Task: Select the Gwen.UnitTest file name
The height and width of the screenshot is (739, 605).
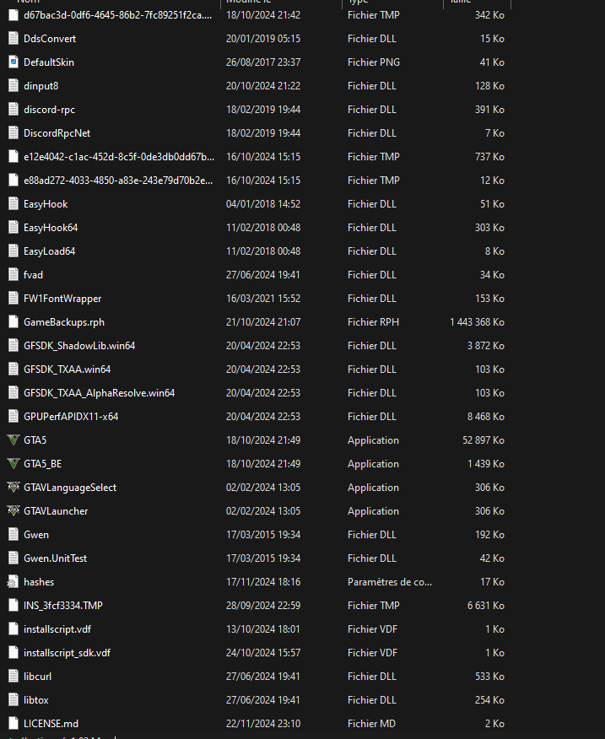Action: click(x=55, y=558)
